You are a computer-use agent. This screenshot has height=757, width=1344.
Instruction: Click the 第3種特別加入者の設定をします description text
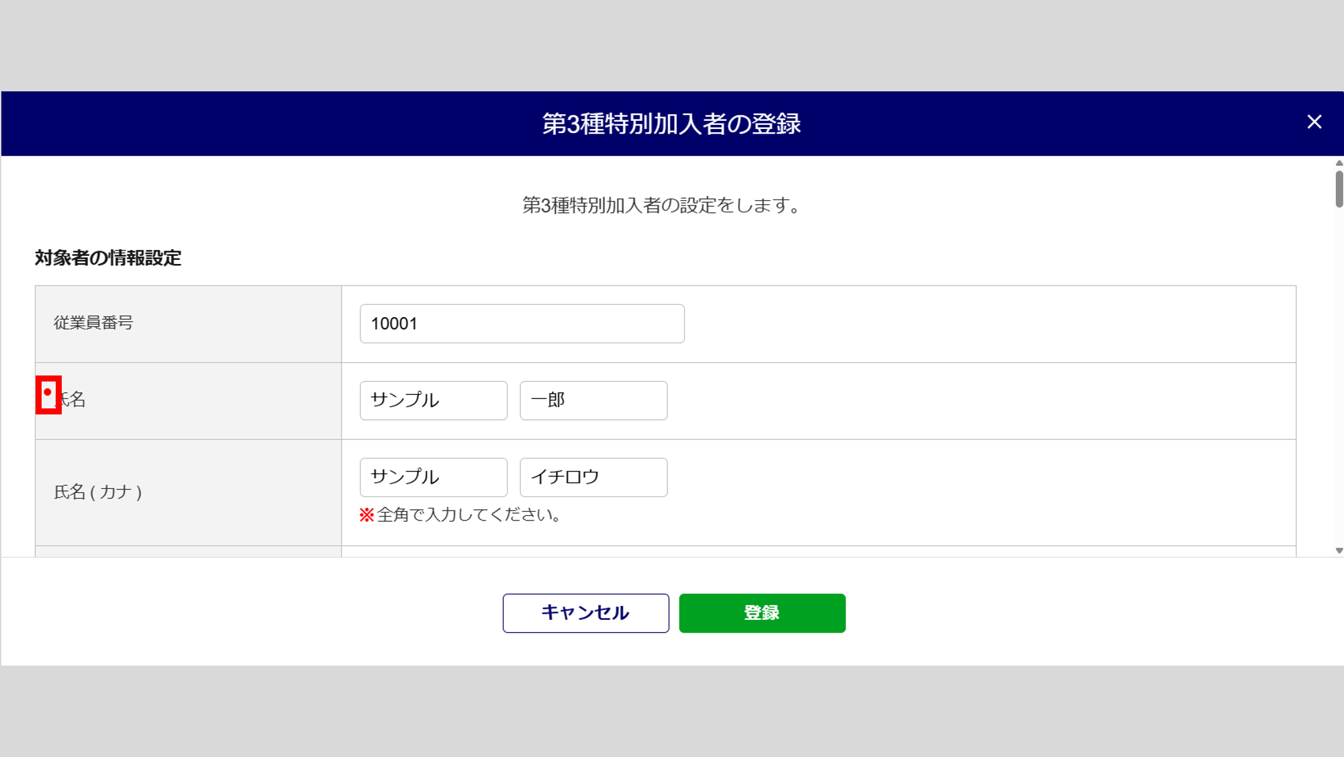pyautogui.click(x=661, y=206)
